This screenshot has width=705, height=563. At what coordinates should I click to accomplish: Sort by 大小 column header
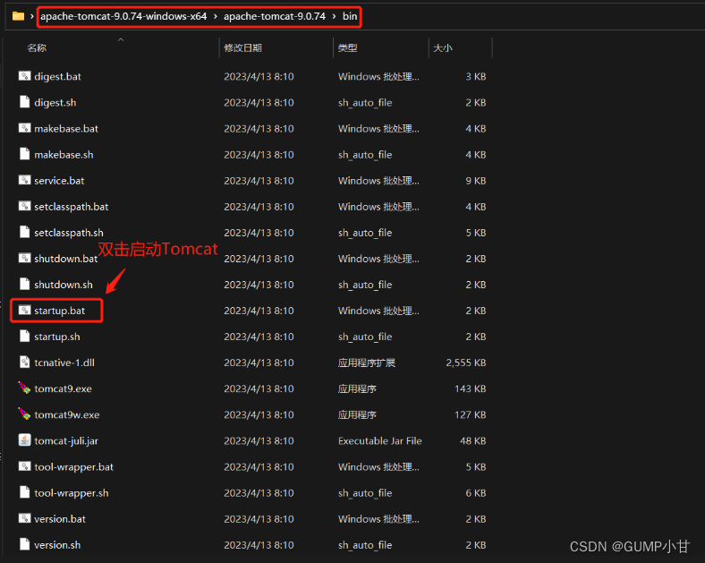click(443, 47)
